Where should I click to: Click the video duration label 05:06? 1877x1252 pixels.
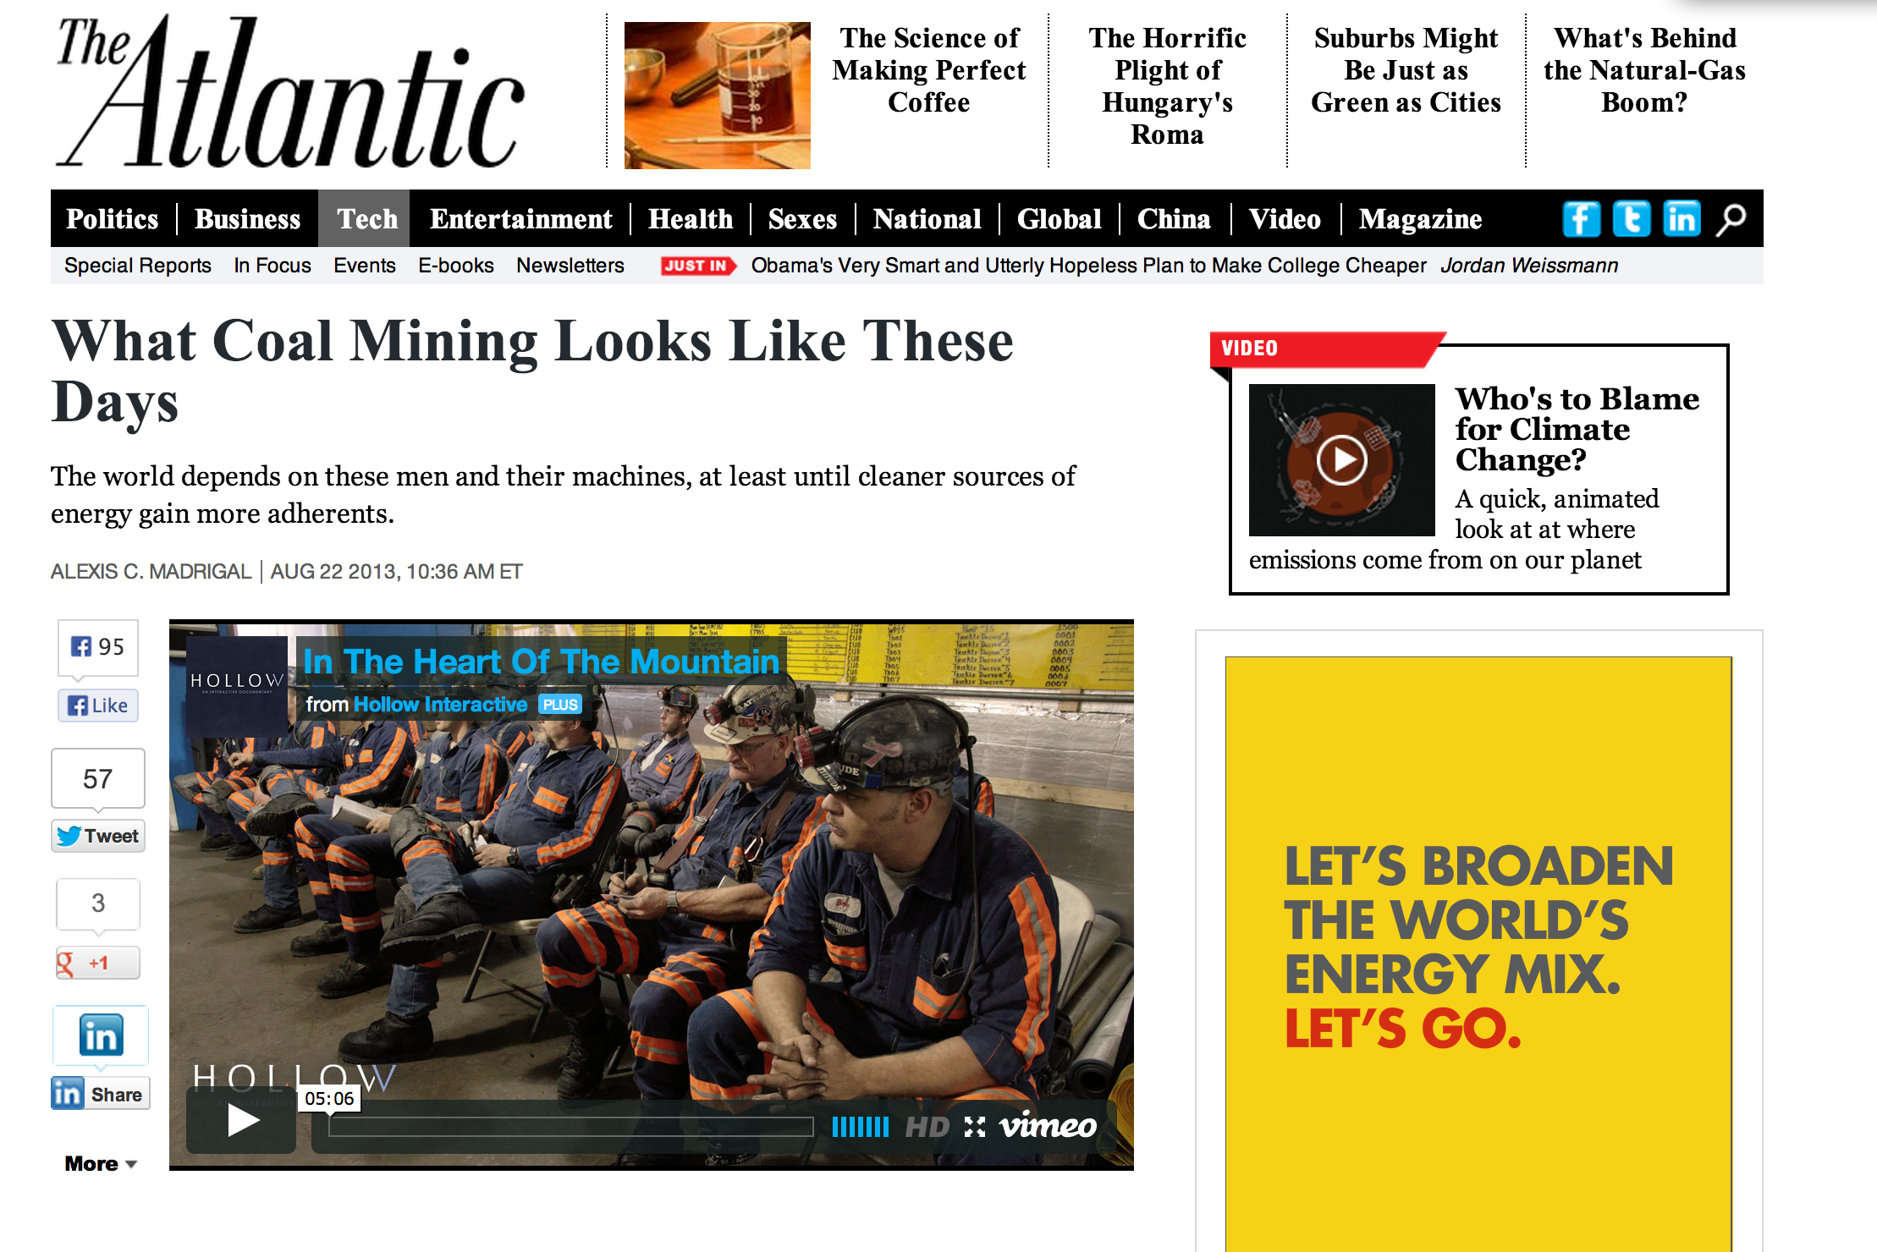point(329,1098)
